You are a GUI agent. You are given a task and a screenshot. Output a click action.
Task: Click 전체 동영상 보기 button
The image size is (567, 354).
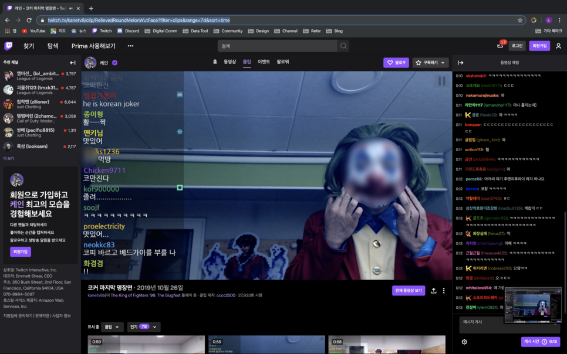coord(409,291)
